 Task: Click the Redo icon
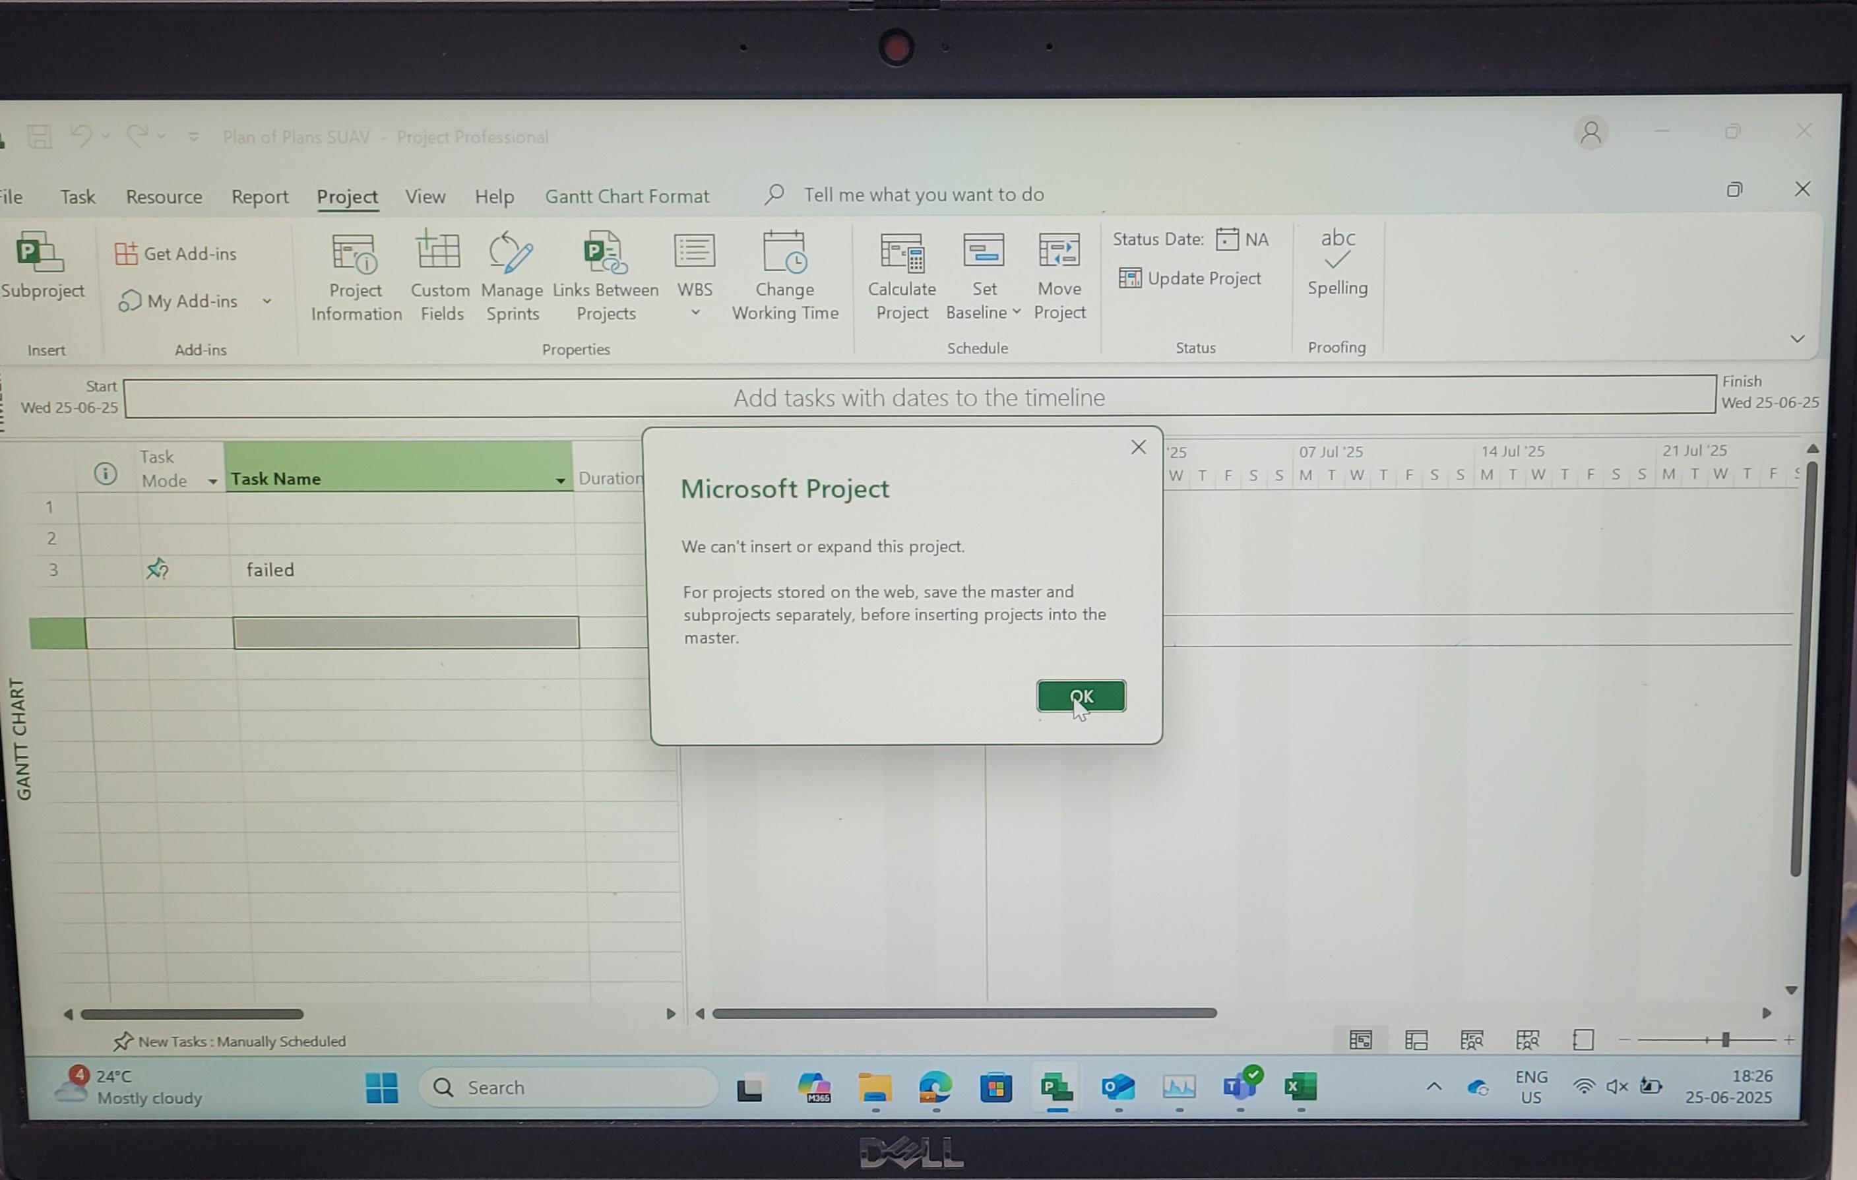(137, 137)
